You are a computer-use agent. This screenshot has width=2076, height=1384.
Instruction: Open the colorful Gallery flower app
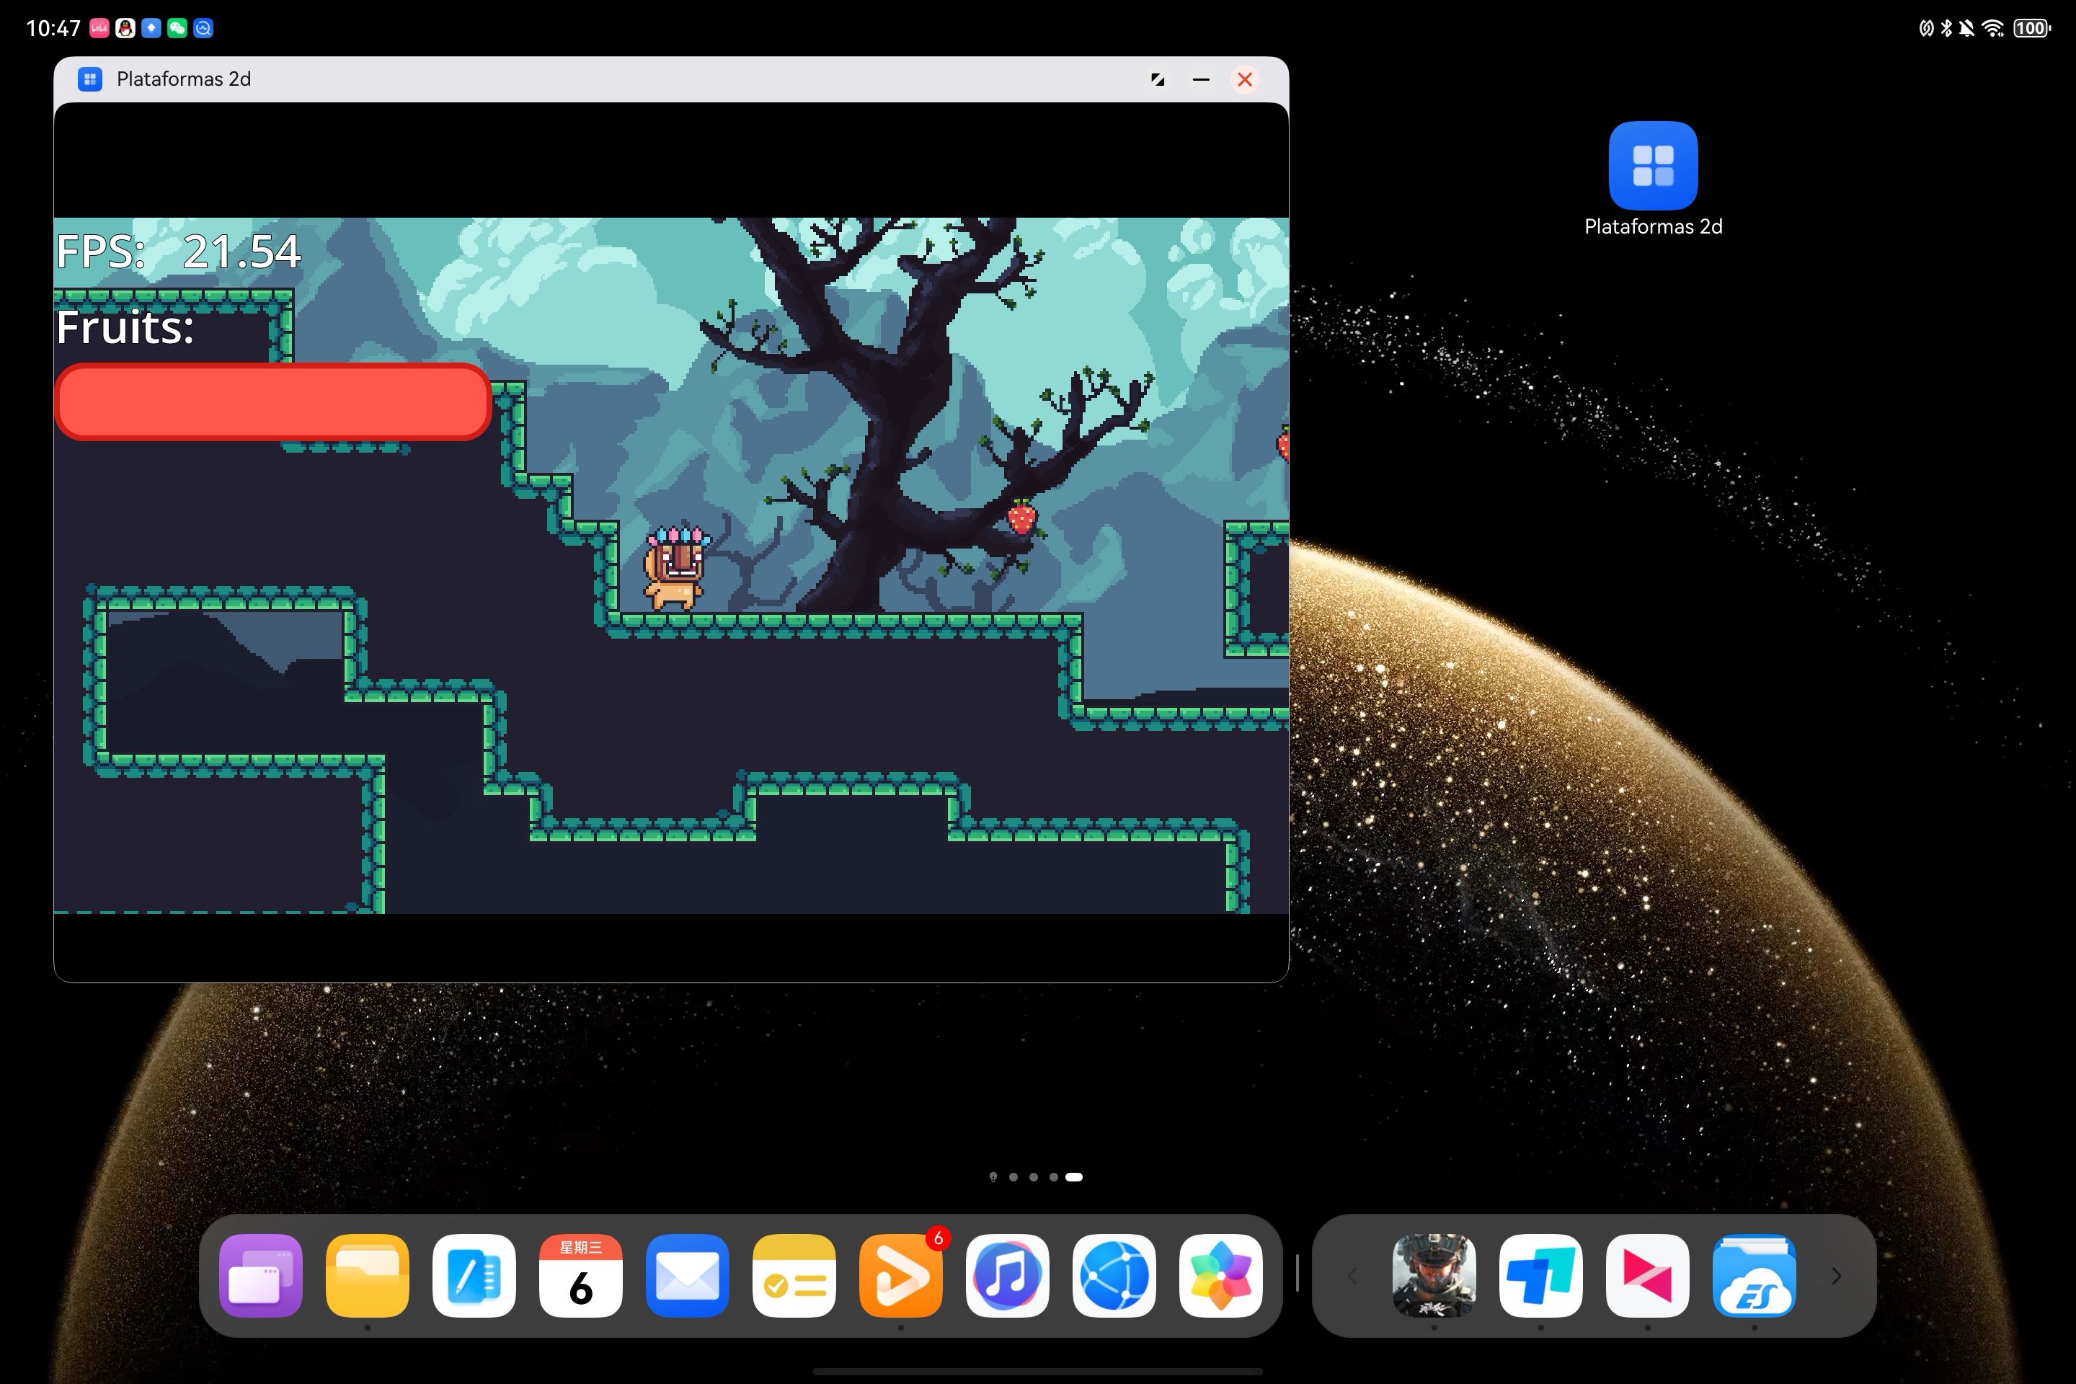1222,1275
